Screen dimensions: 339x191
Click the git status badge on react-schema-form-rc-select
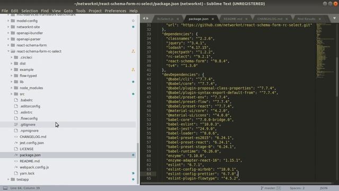(133, 51)
